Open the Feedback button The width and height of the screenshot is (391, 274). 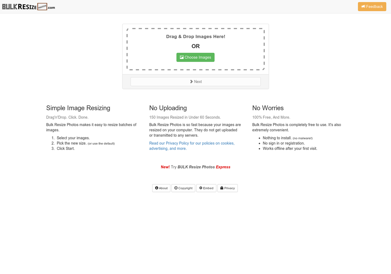point(372,7)
